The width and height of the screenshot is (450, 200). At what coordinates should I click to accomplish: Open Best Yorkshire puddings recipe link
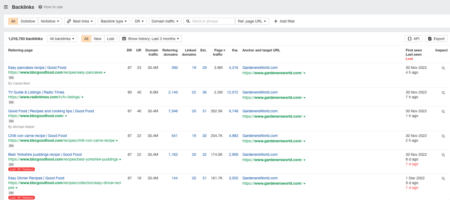tap(45, 154)
